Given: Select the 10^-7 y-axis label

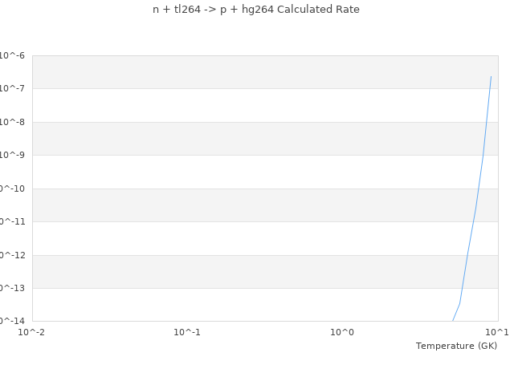Looking at the screenshot, I should click(x=13, y=88).
